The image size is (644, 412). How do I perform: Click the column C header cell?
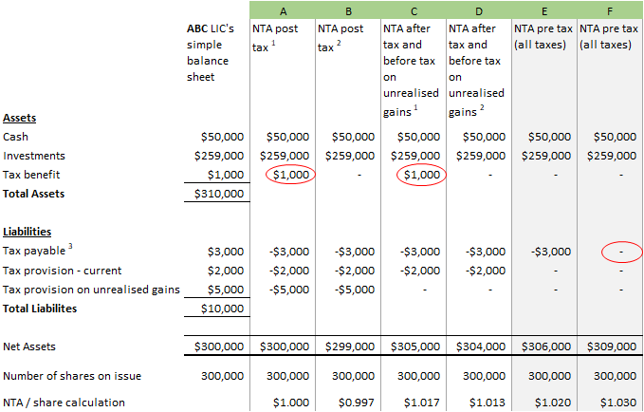(x=413, y=9)
